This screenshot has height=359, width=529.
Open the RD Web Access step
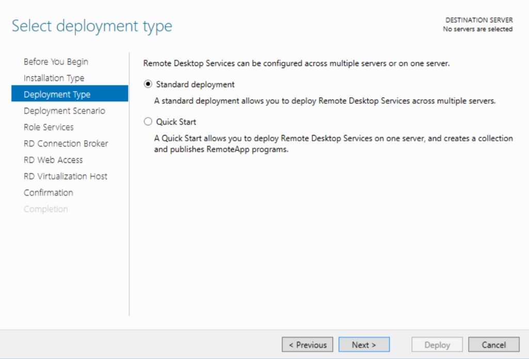tap(53, 160)
